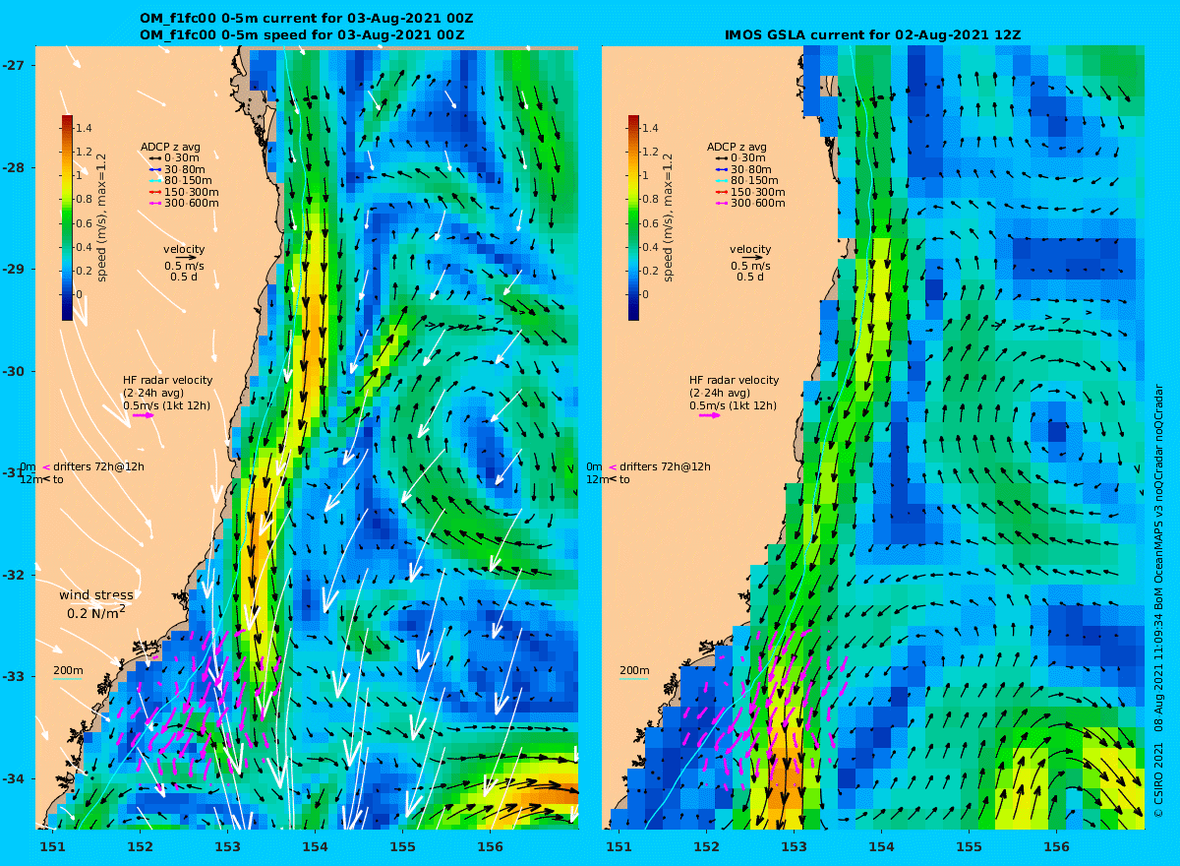Click the magenta HF radar arrow in IMOS GSLA panel
The width and height of the screenshot is (1180, 866).
710,415
